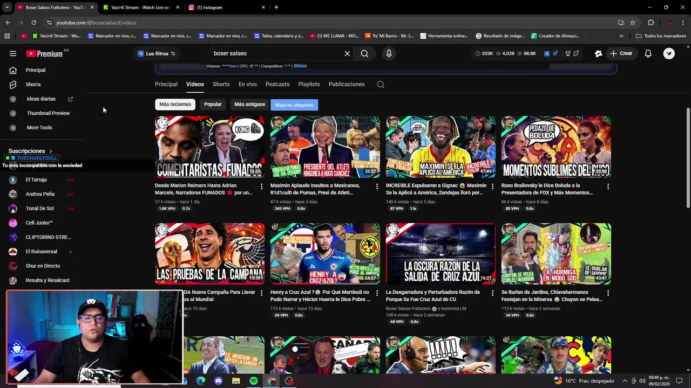Open options menu for INCREIBLE Expulsaron a Gignac video

click(492, 186)
